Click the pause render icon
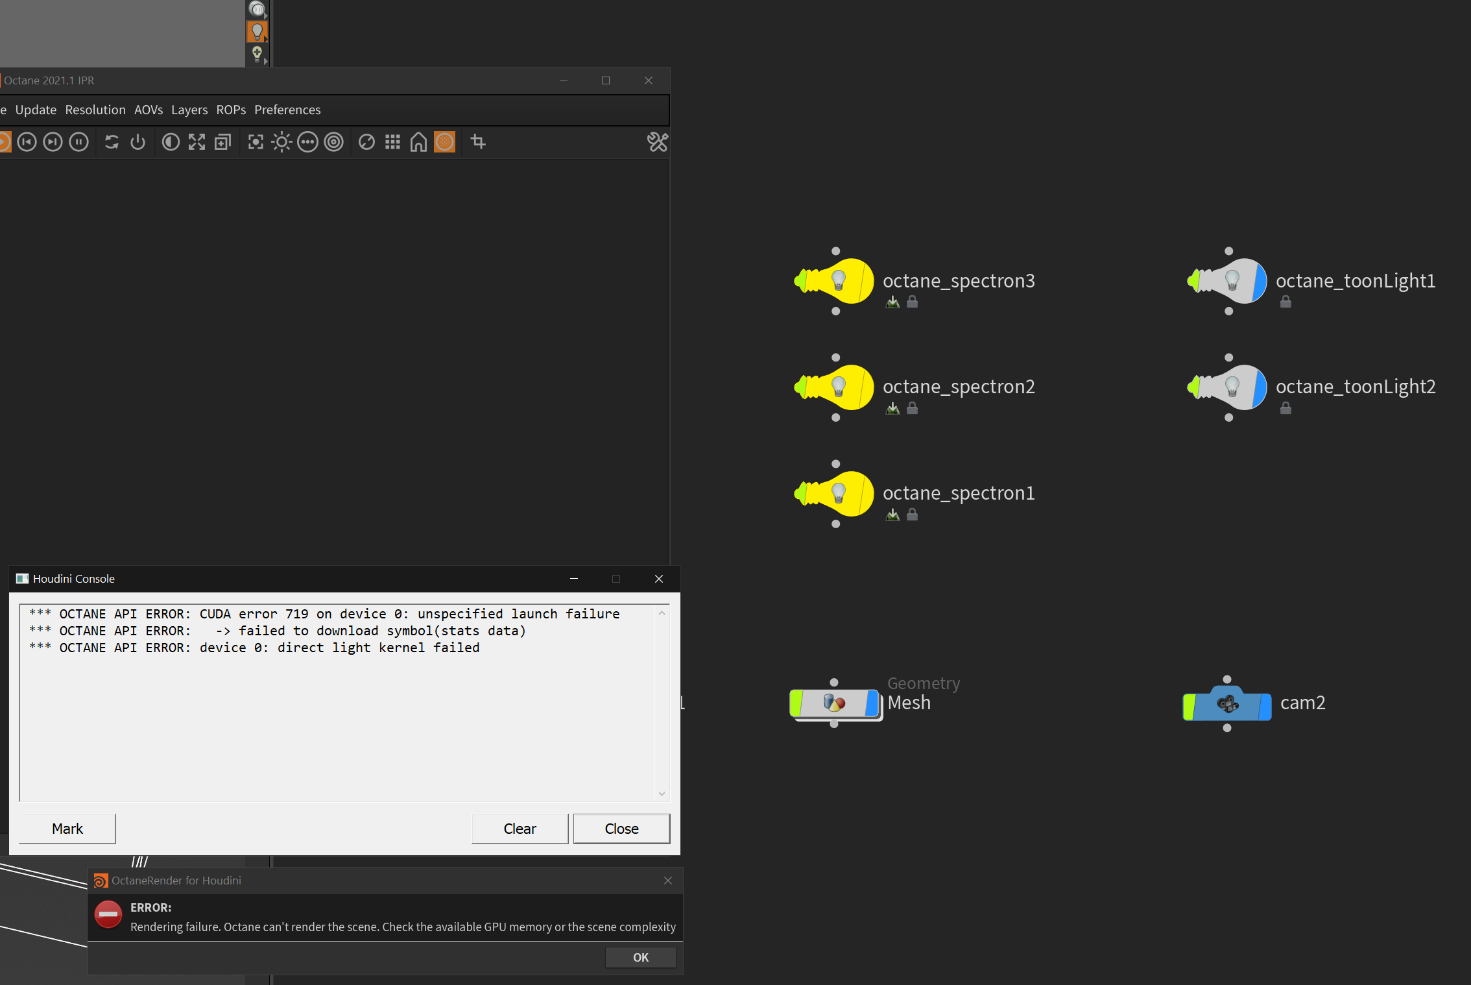The height and width of the screenshot is (985, 1471). pyautogui.click(x=78, y=142)
